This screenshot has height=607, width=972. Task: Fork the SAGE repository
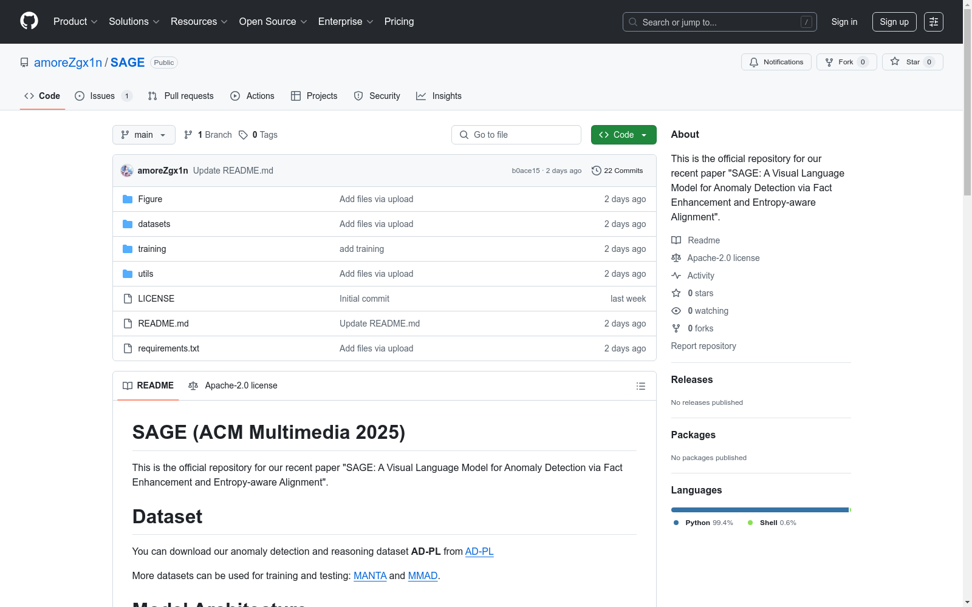[x=846, y=62]
